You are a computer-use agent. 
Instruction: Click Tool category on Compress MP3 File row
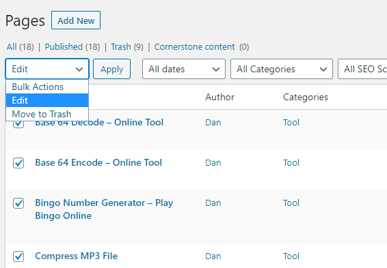[291, 256]
